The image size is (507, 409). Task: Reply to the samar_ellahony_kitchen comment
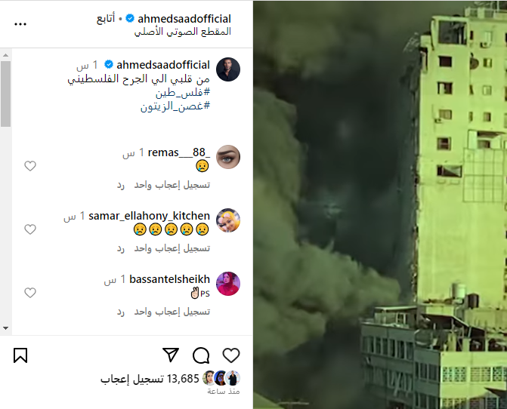[121, 248]
